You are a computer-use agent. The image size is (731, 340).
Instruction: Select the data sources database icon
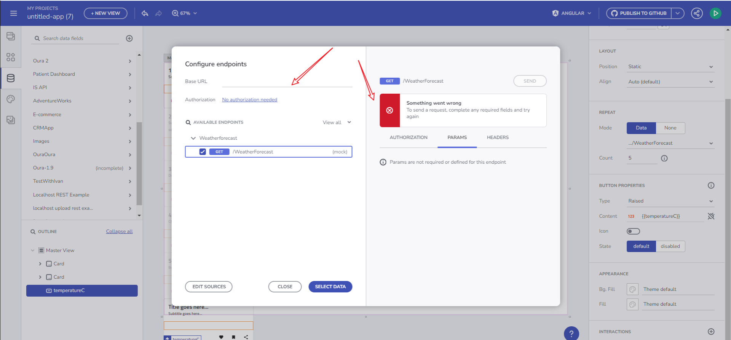[x=11, y=78]
